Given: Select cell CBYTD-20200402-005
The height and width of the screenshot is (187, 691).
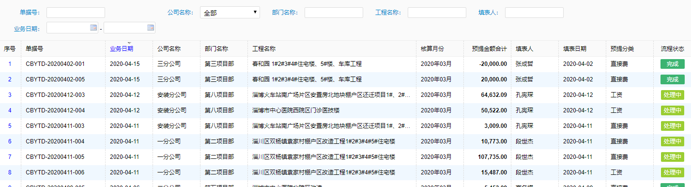Looking at the screenshot, I should tap(55, 79).
